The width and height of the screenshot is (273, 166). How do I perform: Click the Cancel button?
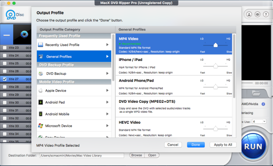(173, 145)
